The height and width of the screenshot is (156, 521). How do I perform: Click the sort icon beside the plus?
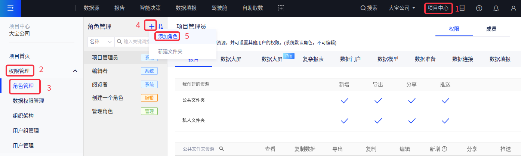(x=161, y=26)
